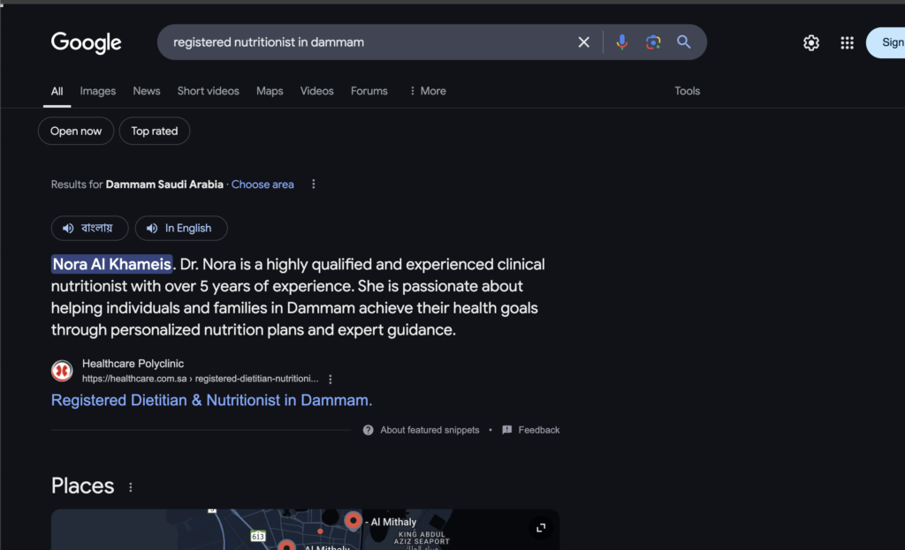Switch to the News tab
Viewport: 905px width, 550px height.
[147, 91]
